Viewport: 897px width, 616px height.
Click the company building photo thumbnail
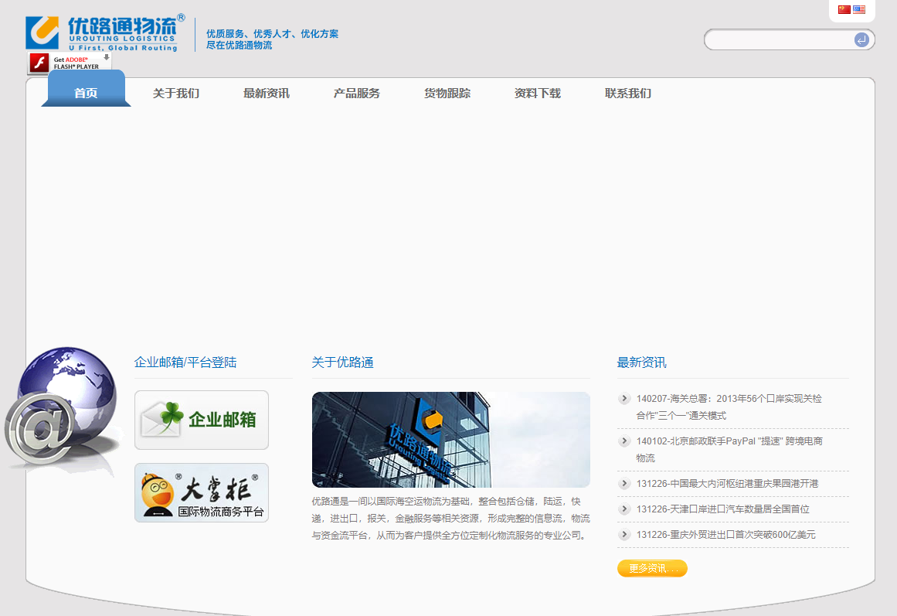[450, 439]
